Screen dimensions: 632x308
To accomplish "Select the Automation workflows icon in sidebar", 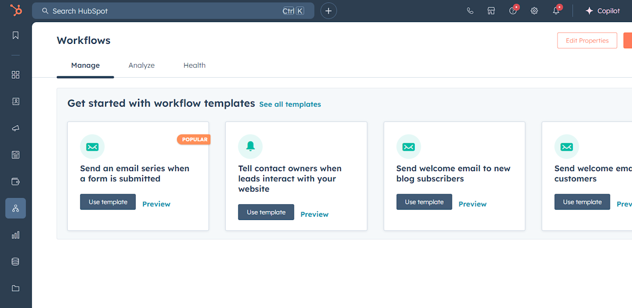I will [16, 208].
